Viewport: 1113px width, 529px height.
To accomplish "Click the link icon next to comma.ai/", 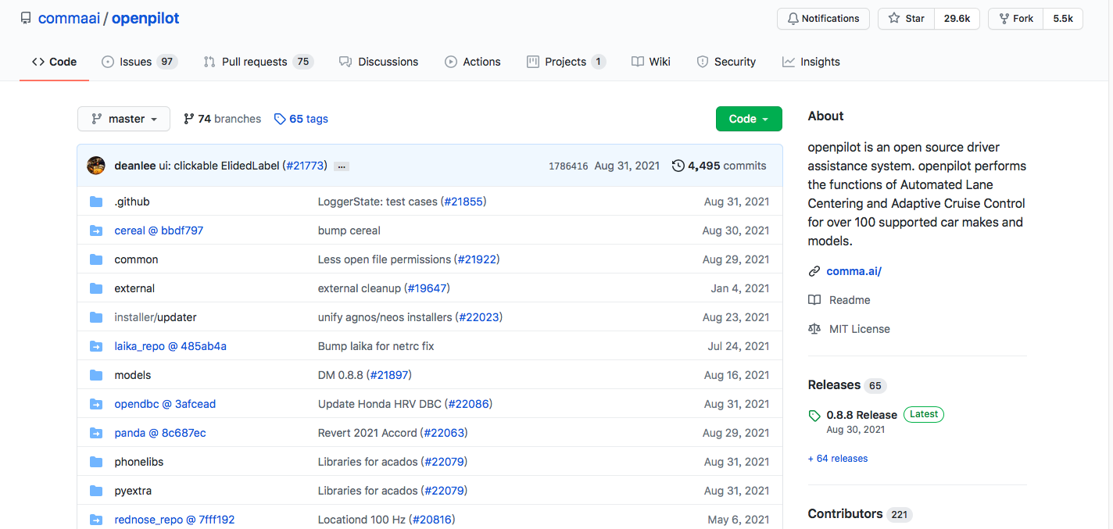I will [814, 271].
